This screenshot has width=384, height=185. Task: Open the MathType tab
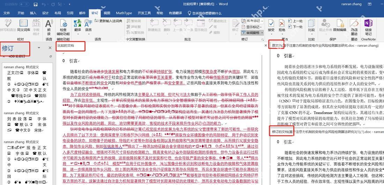coord(124,13)
